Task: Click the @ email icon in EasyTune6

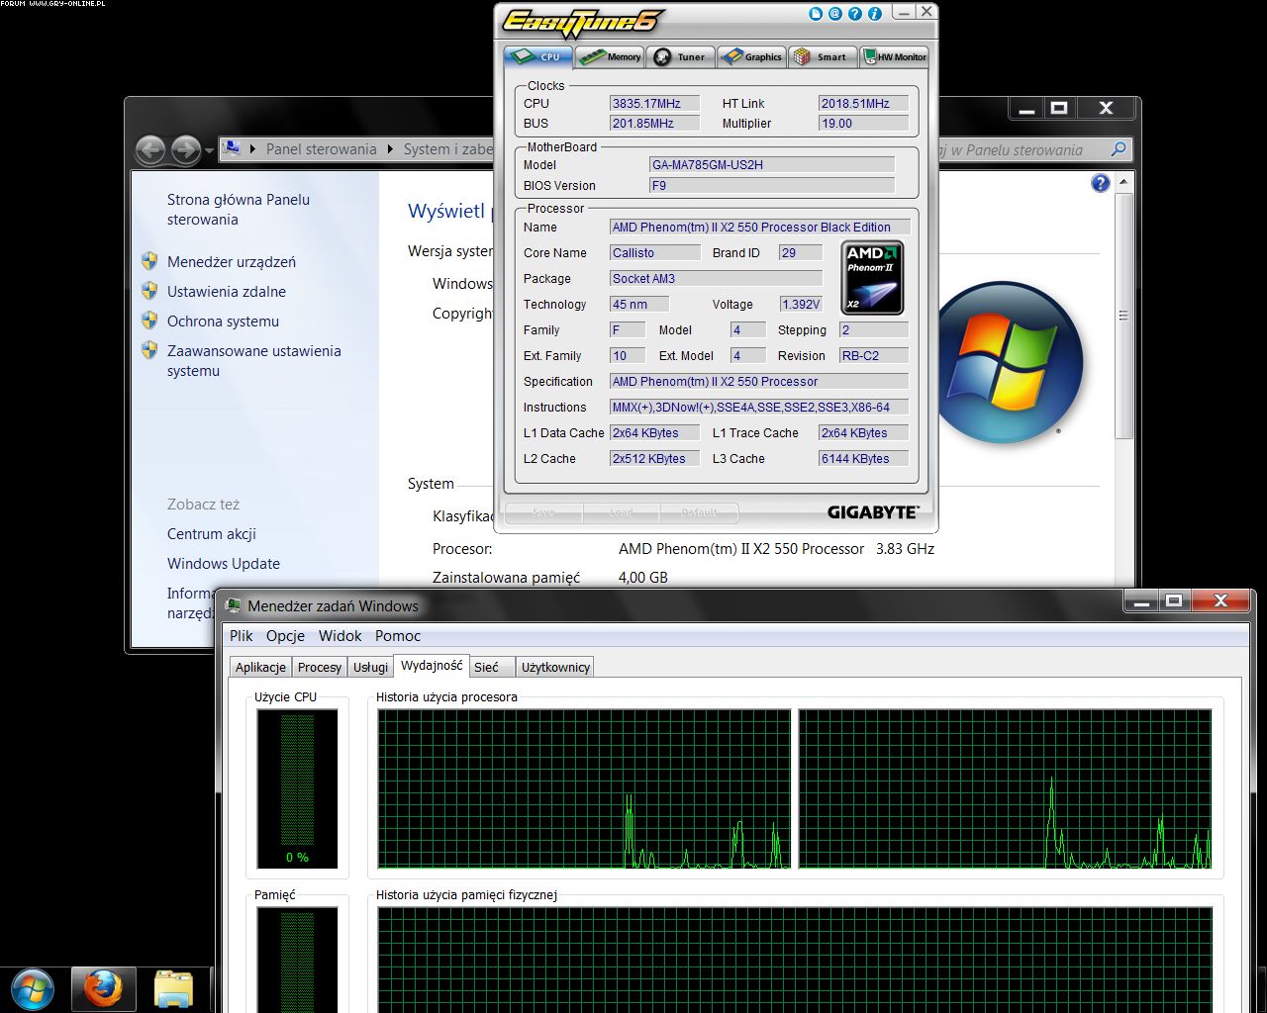Action: (835, 14)
